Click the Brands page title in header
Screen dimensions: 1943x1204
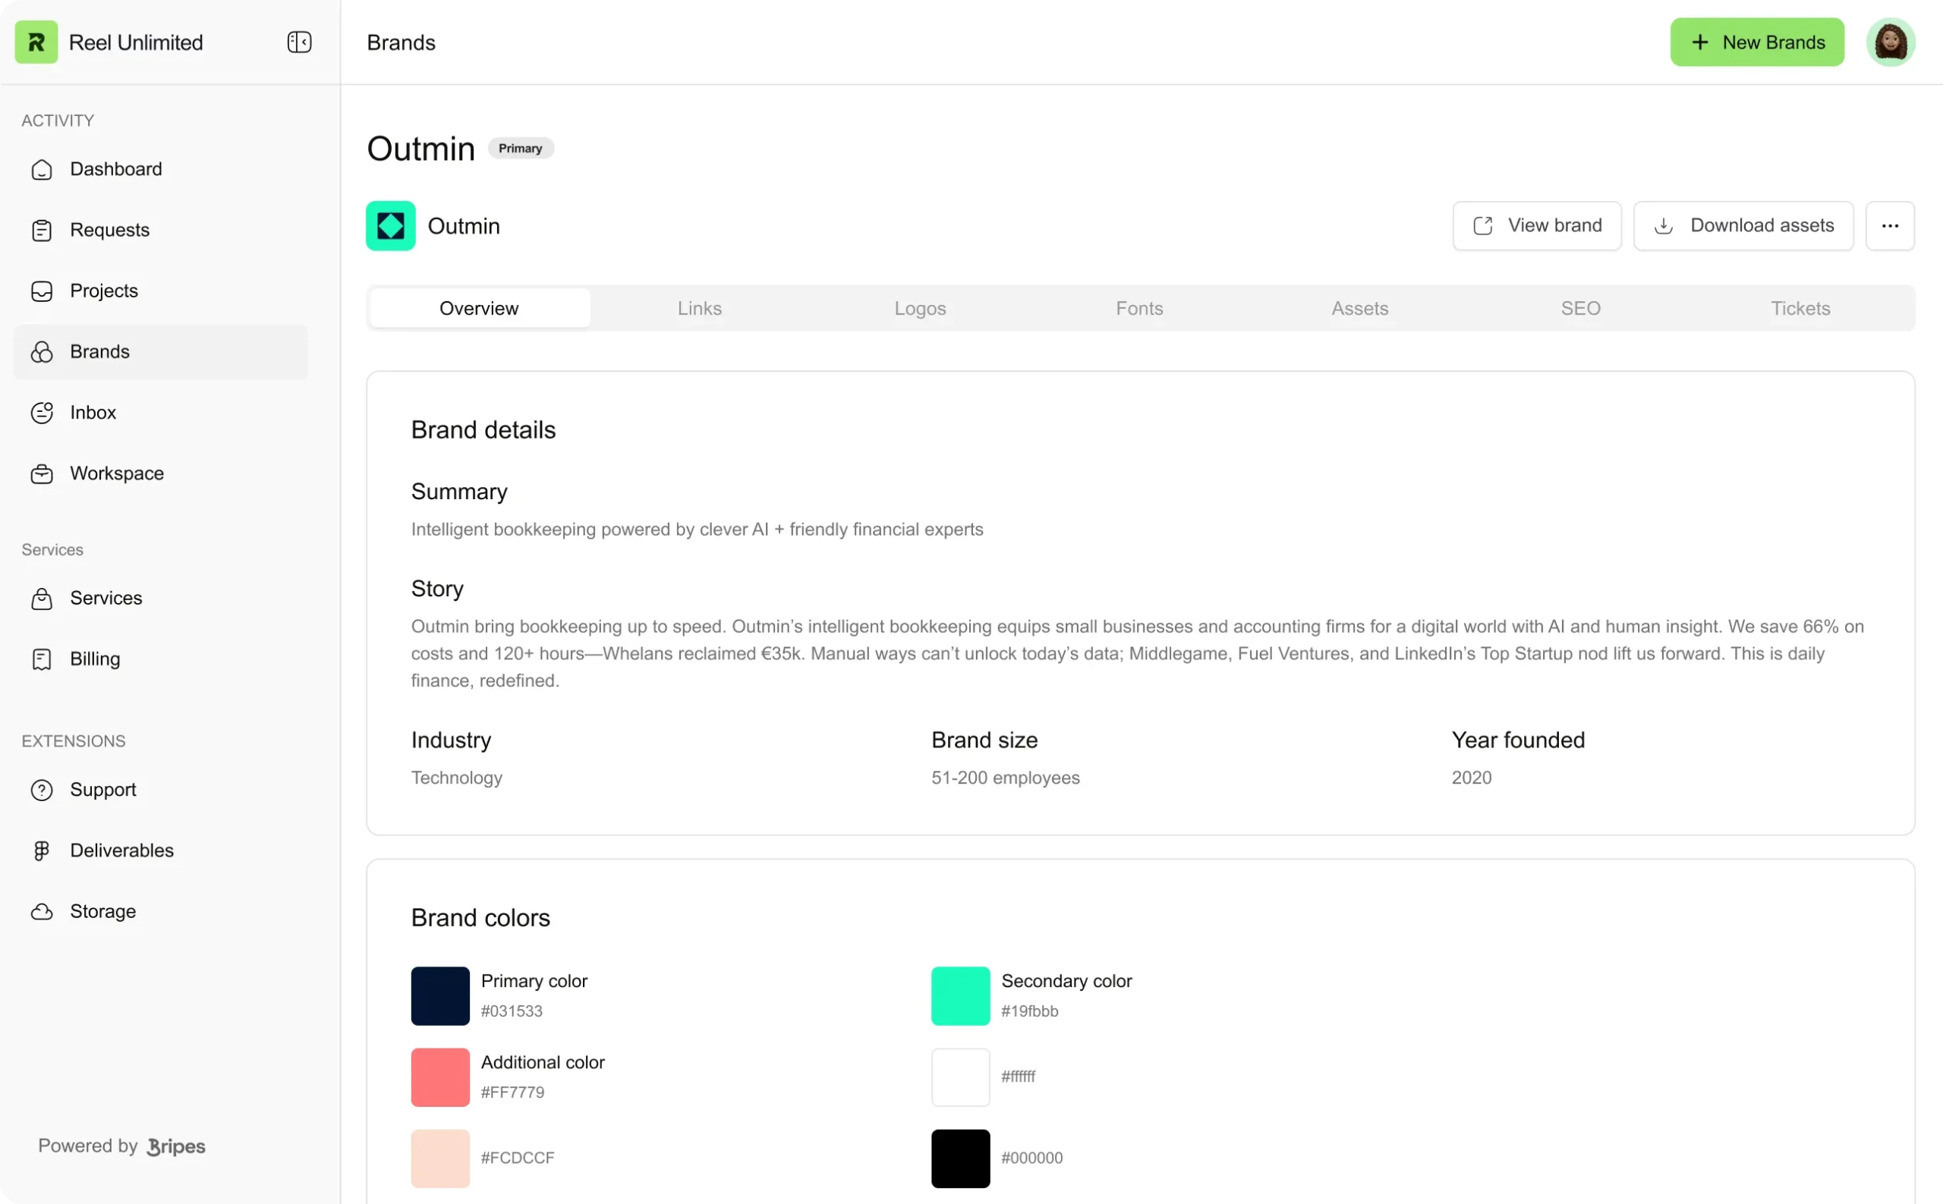click(x=401, y=42)
